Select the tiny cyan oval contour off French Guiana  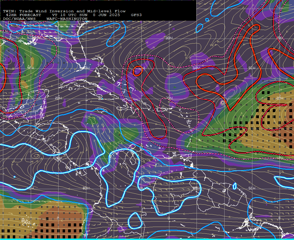point(235,186)
